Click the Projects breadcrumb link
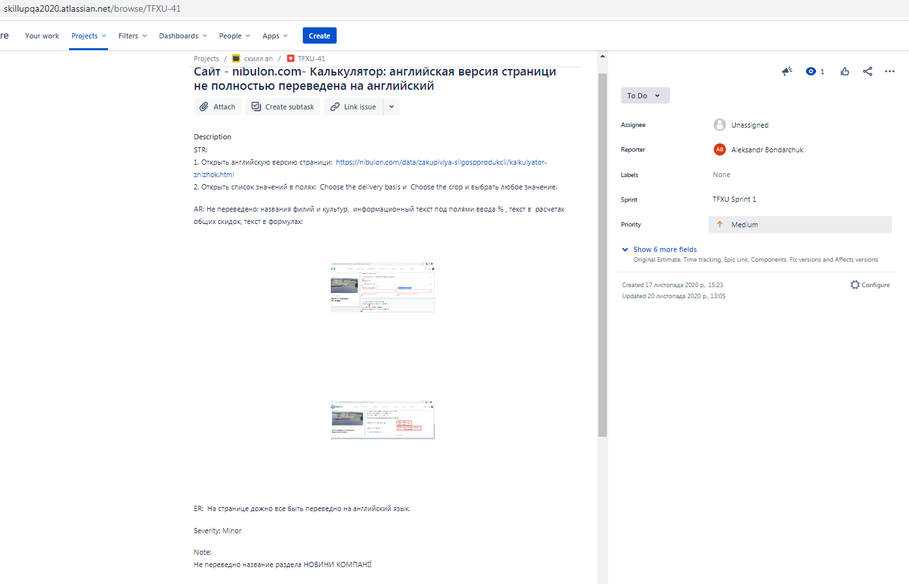 coord(206,59)
